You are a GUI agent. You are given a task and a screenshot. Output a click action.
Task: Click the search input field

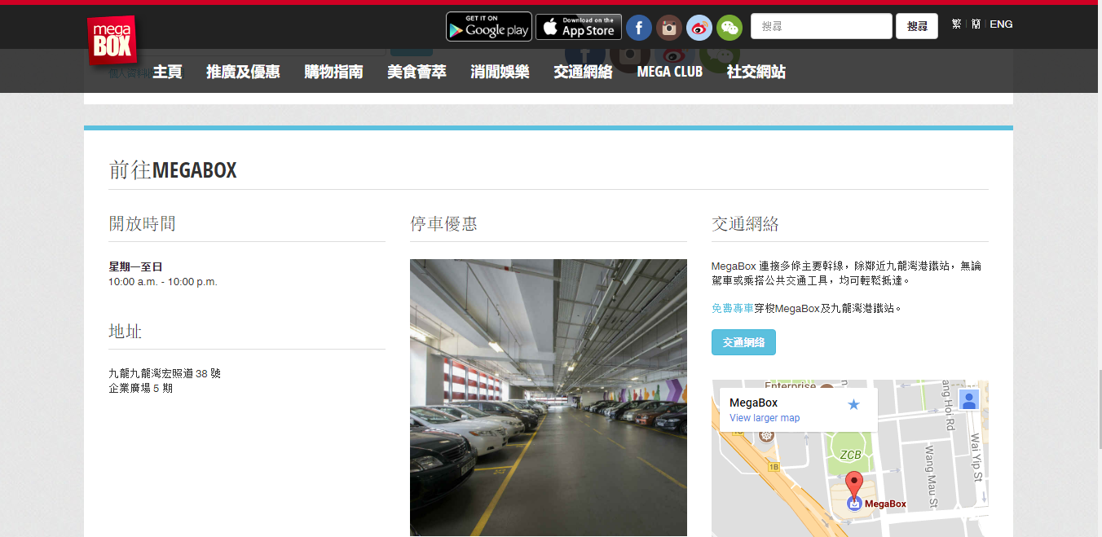click(822, 26)
